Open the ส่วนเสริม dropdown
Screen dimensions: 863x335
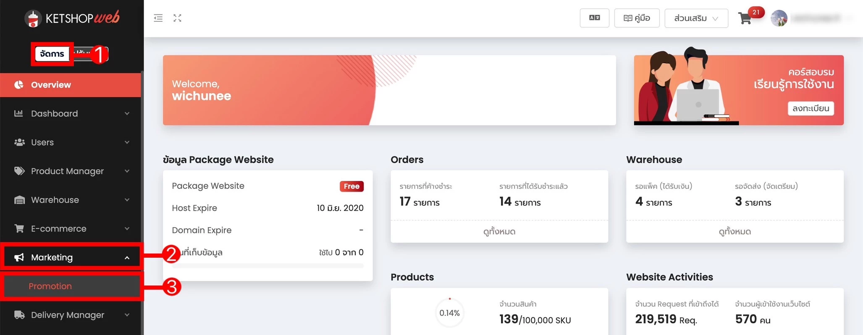click(x=696, y=18)
